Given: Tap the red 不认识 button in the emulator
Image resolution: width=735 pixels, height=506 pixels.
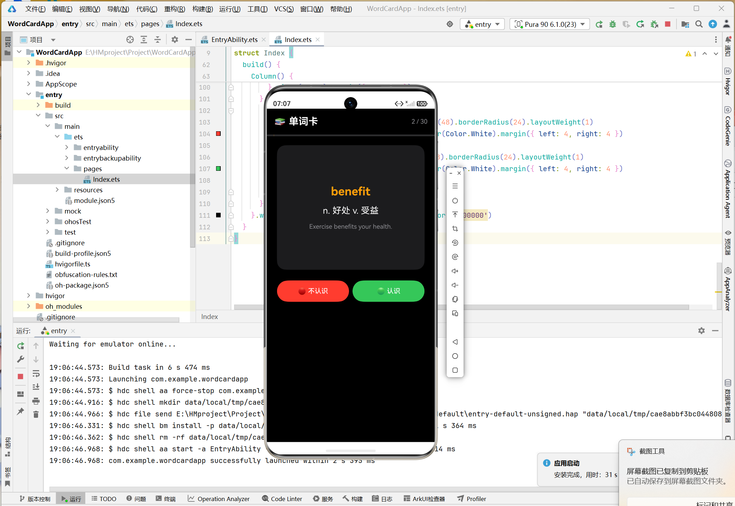Looking at the screenshot, I should pos(313,291).
